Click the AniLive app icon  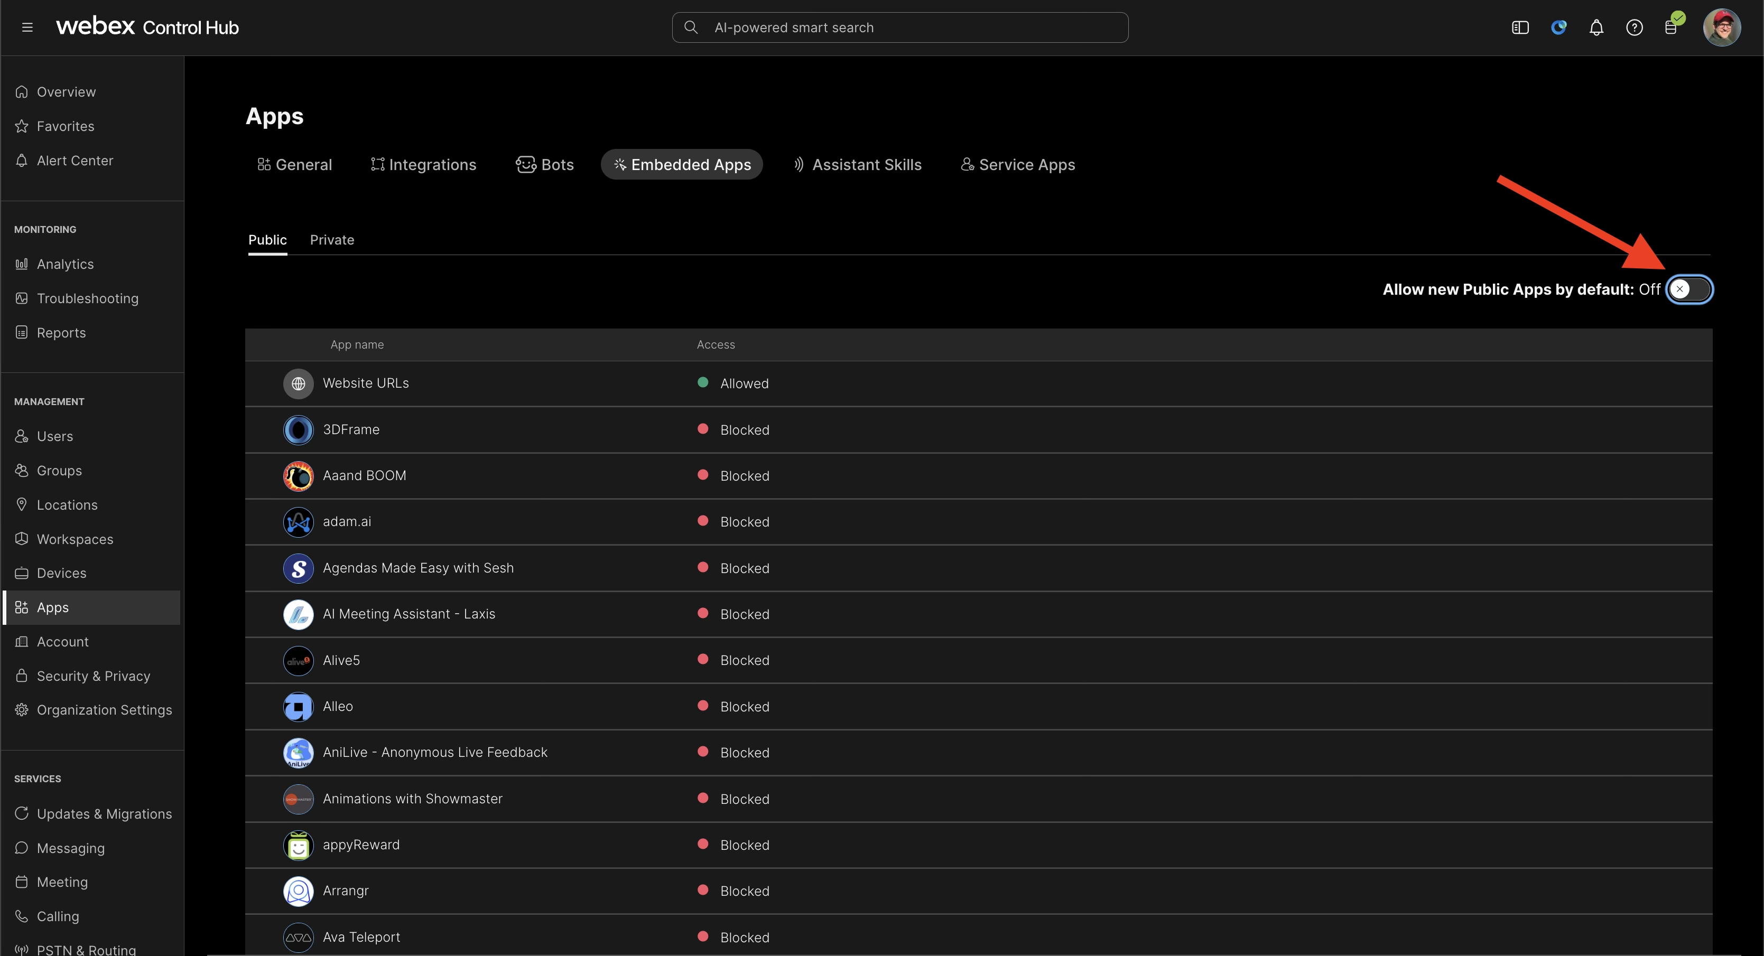pyautogui.click(x=299, y=753)
